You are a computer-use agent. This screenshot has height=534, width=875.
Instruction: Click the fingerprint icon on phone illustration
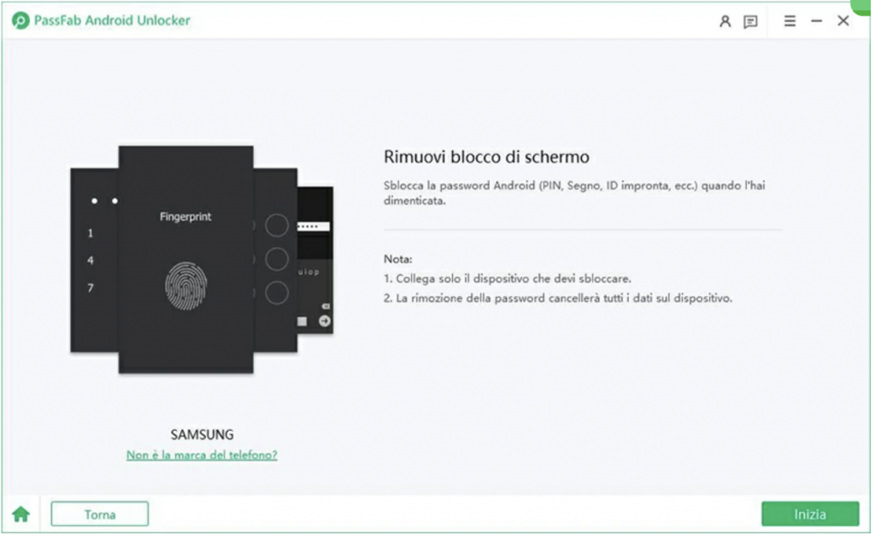coord(185,285)
